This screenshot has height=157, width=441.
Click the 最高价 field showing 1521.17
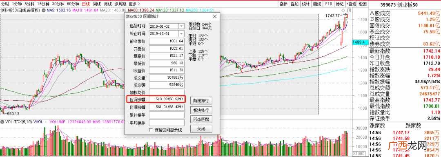[167, 56]
